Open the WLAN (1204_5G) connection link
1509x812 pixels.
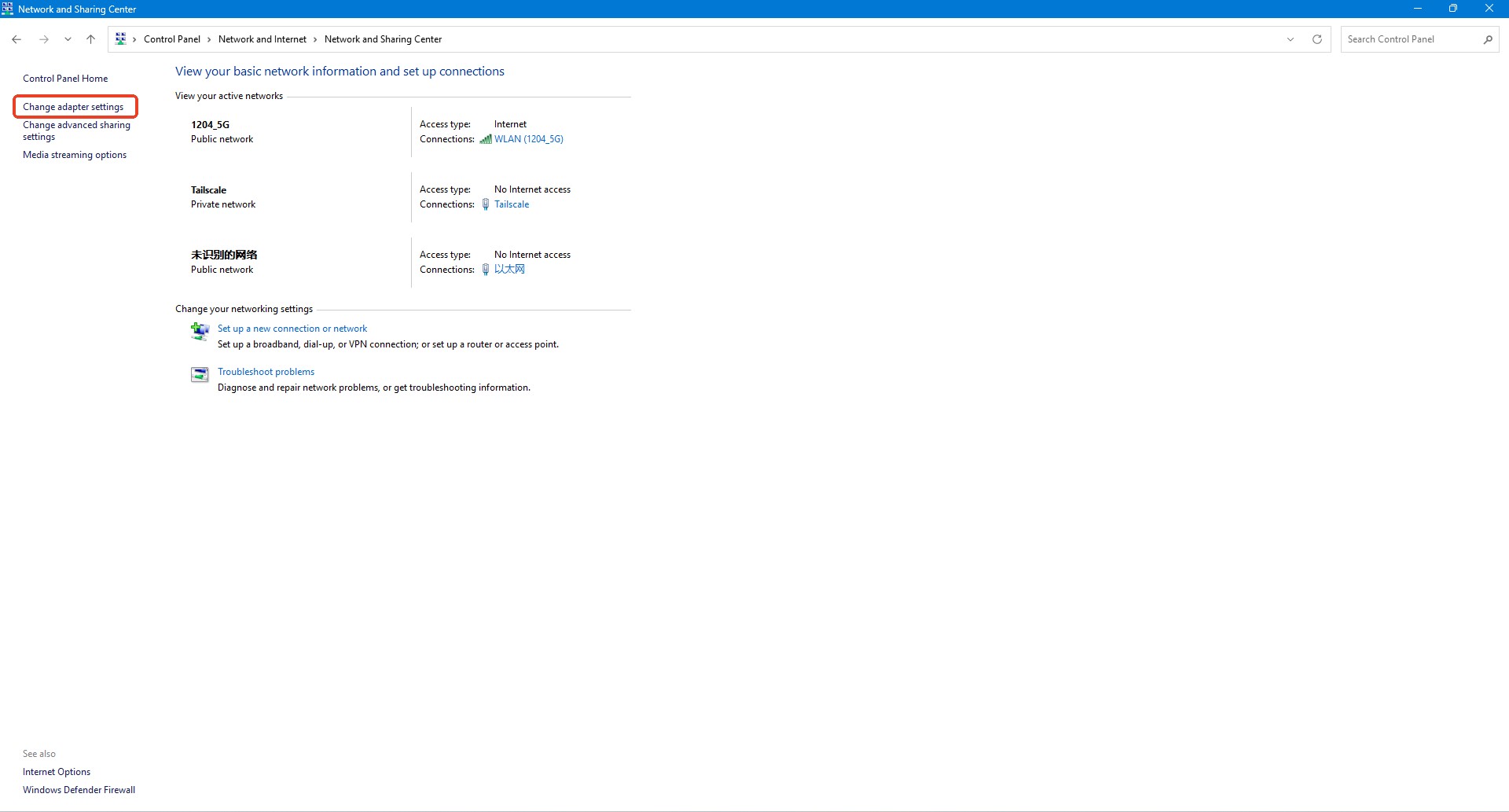click(x=528, y=139)
